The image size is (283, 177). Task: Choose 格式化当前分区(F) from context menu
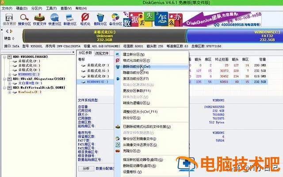pos(152,60)
